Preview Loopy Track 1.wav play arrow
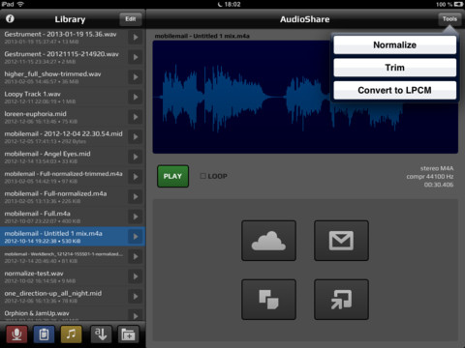The image size is (465, 348). point(136,98)
